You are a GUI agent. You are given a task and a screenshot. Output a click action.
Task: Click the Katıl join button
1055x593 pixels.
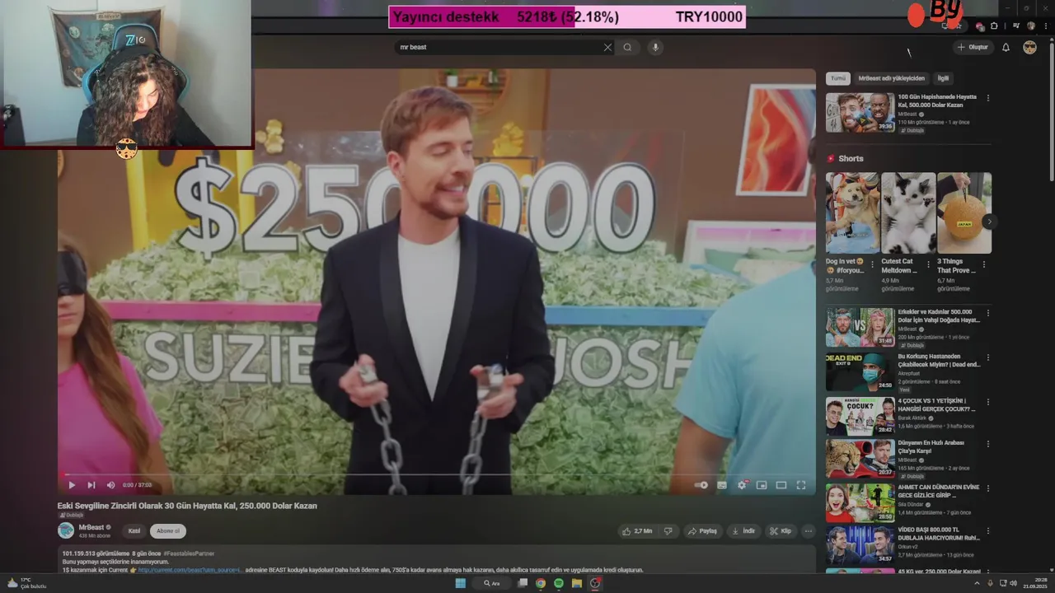tap(134, 531)
